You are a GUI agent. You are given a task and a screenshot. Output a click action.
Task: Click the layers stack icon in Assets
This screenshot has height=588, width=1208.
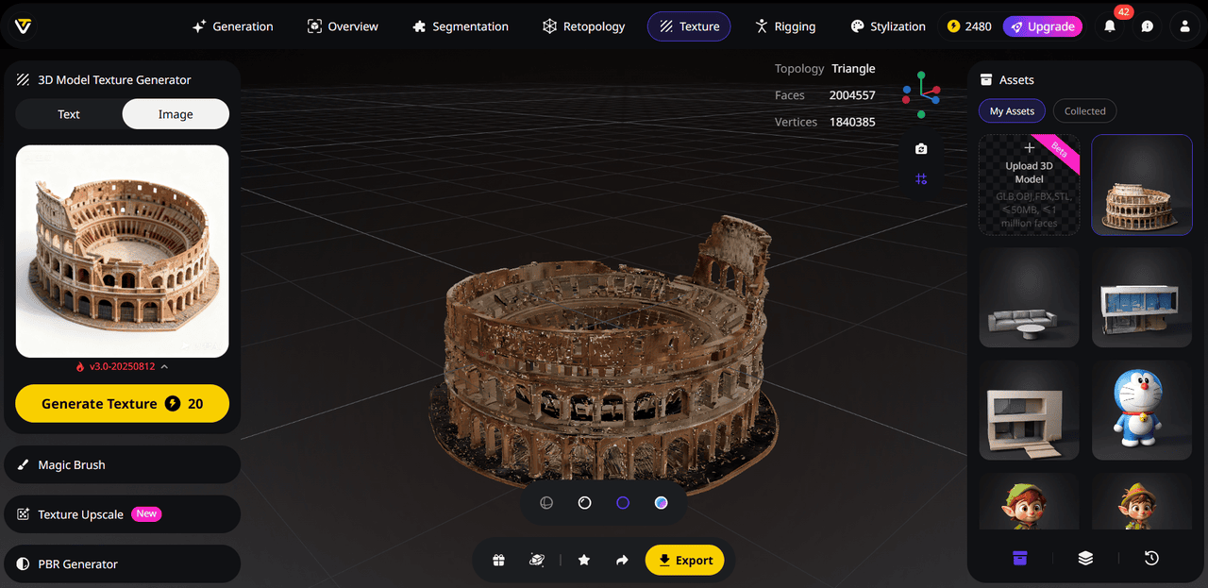pyautogui.click(x=1085, y=558)
